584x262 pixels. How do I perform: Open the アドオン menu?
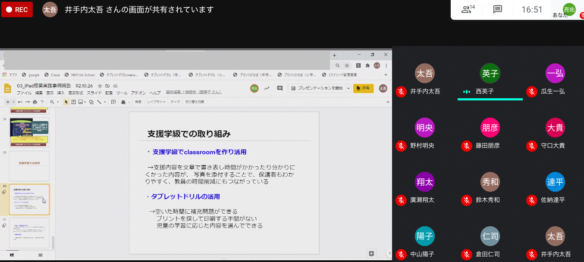pos(138,93)
